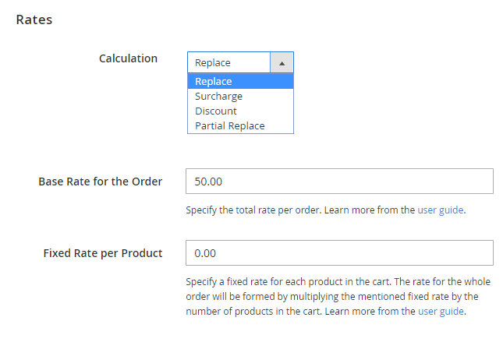Focus the Base Rate for the Order field
This screenshot has width=503, height=342.
pyautogui.click(x=339, y=182)
